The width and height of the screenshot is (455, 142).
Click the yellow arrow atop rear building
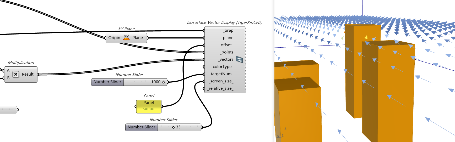coord(366,37)
